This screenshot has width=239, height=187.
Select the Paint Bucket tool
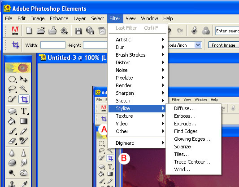[x=12, y=121]
